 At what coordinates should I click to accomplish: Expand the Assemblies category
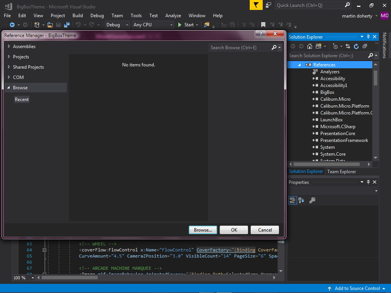click(9, 46)
